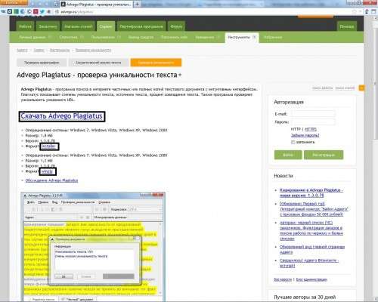Toggle the 'запомнить' remember-me checkbox

(x=293, y=142)
